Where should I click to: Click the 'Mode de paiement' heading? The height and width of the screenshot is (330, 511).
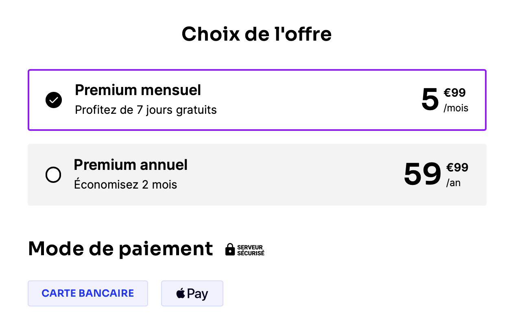[120, 249]
